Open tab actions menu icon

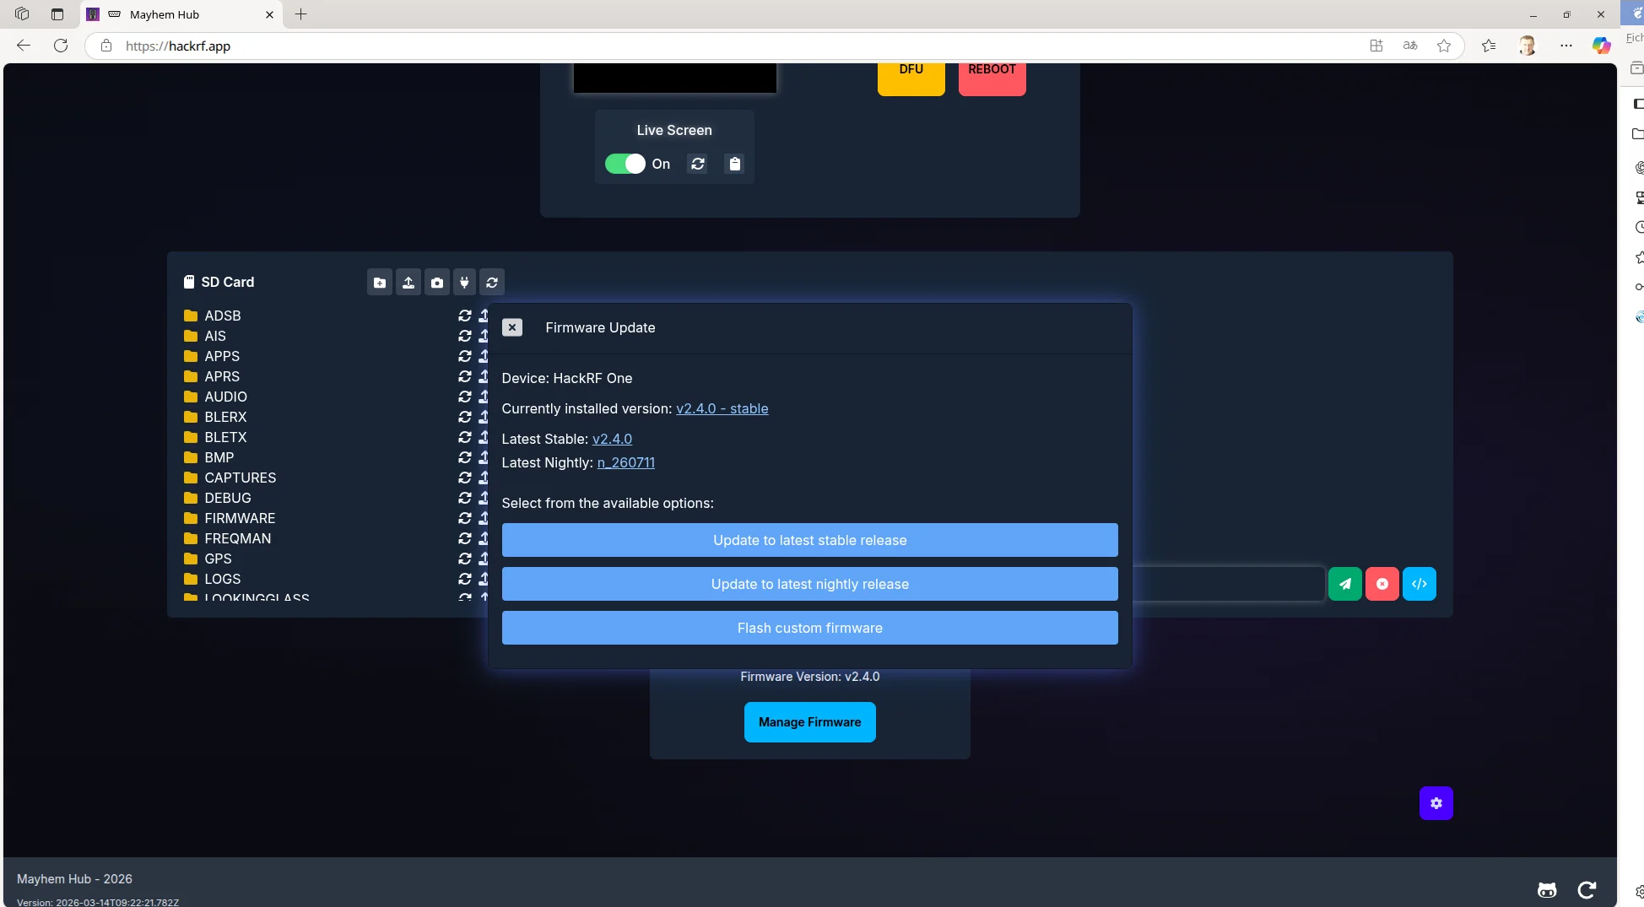tap(57, 14)
